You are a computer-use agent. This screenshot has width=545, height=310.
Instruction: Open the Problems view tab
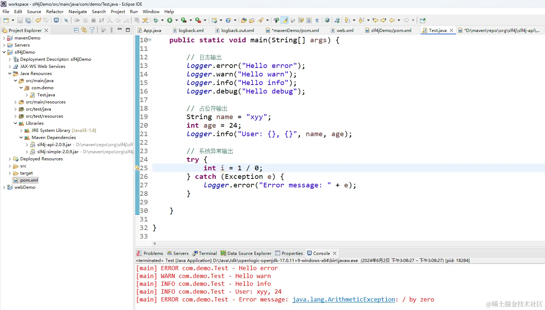(x=150, y=253)
